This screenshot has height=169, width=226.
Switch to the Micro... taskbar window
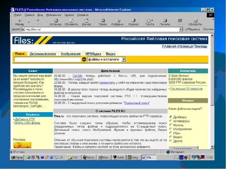click(x=89, y=157)
